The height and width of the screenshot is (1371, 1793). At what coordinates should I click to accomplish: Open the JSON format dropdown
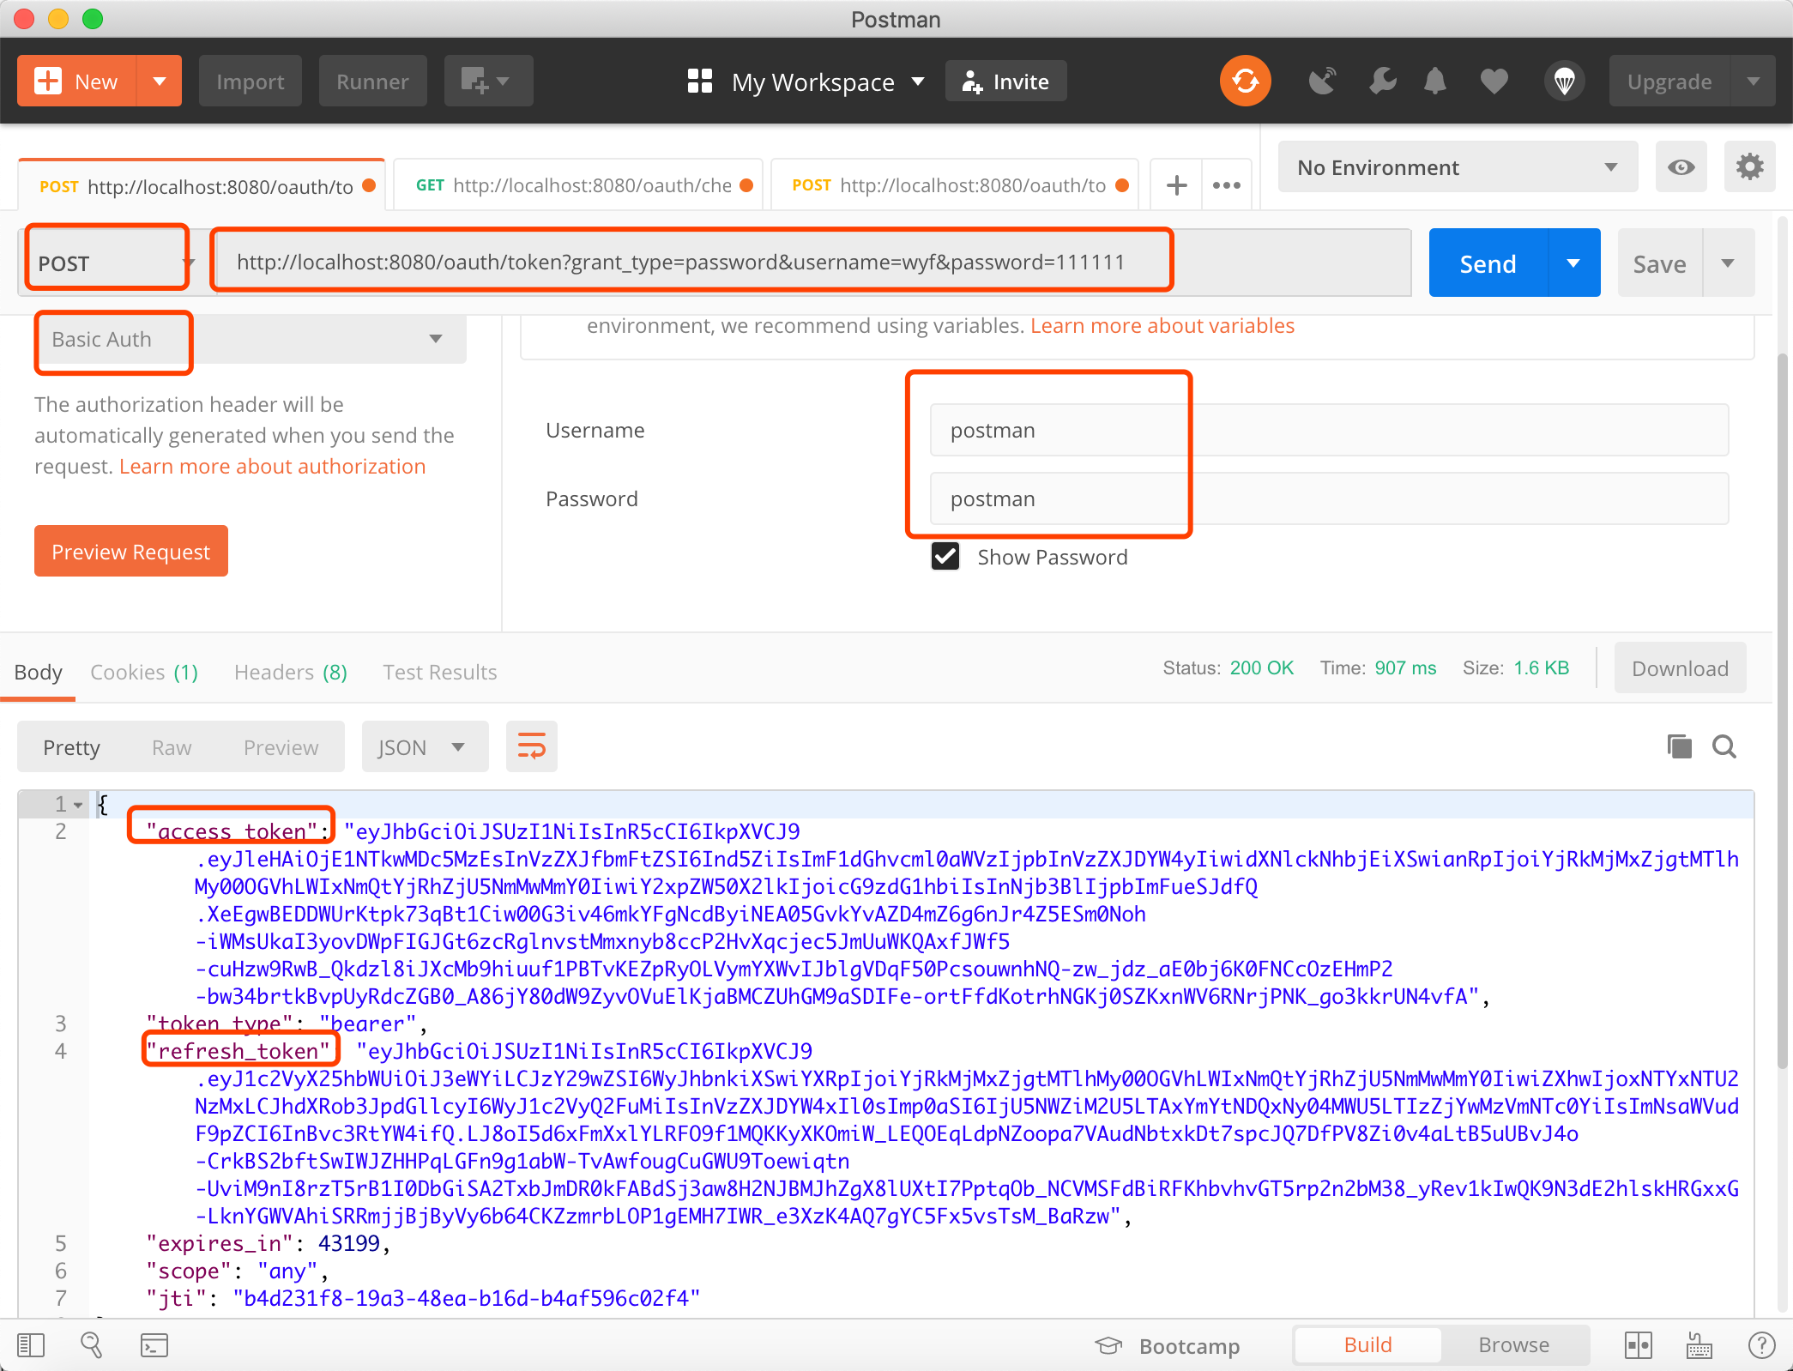pyautogui.click(x=424, y=746)
